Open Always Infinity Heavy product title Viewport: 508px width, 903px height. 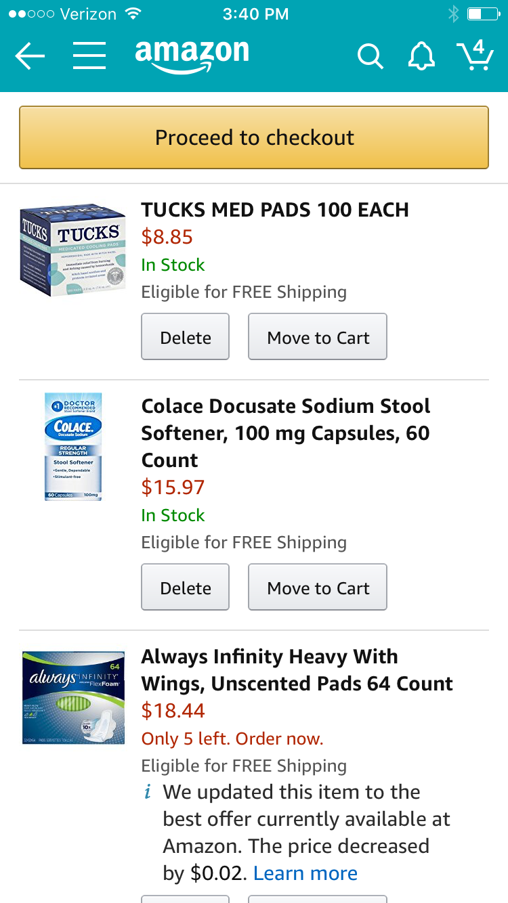(297, 670)
